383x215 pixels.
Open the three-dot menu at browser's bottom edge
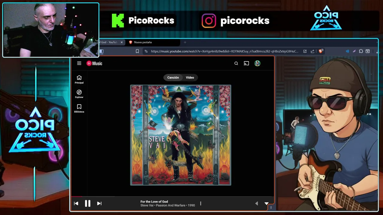click(x=271, y=207)
